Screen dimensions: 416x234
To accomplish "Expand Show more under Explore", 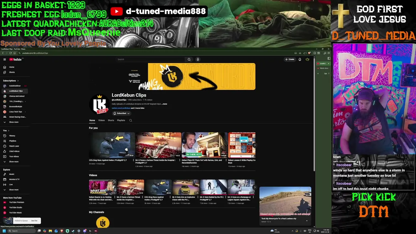I will [x=15, y=190].
